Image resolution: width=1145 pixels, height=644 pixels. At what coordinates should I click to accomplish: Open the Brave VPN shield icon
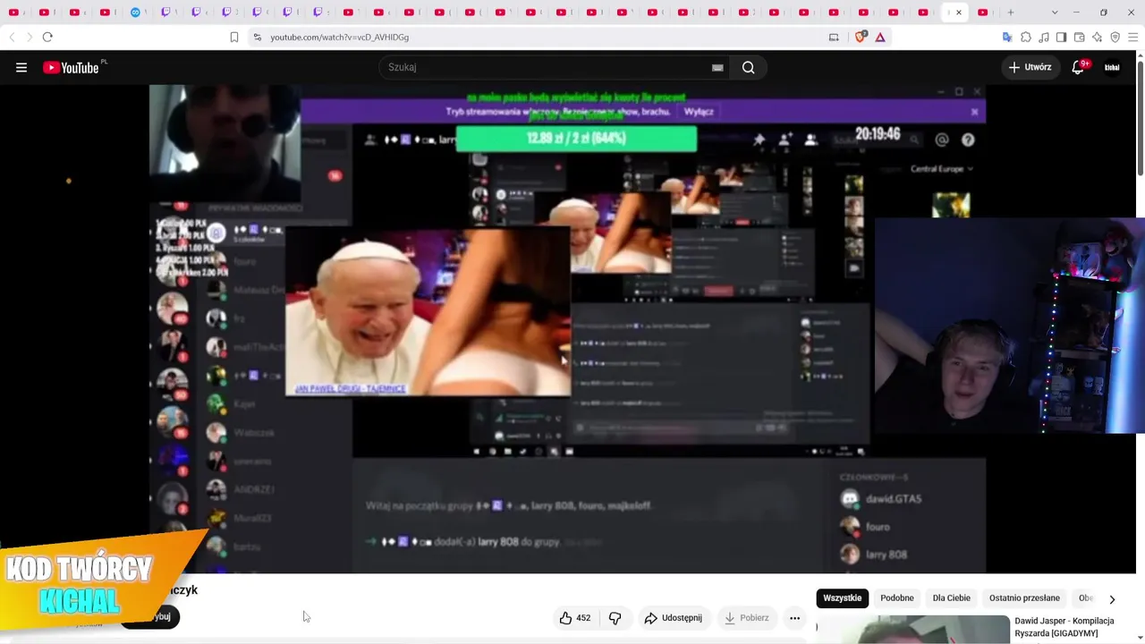[1115, 37]
